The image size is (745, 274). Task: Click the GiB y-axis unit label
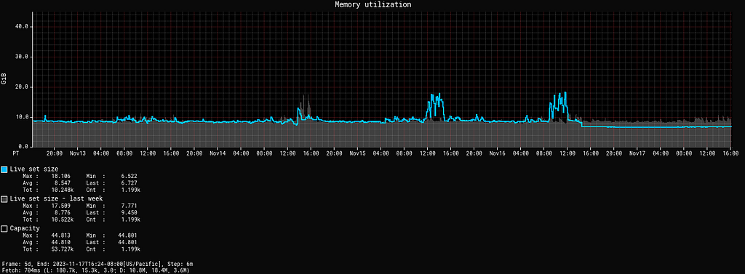pos(4,79)
